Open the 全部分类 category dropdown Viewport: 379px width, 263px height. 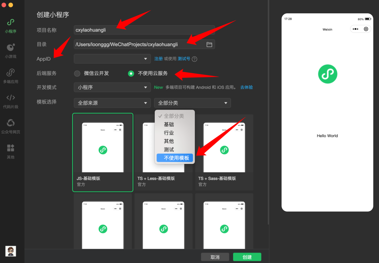coord(192,103)
